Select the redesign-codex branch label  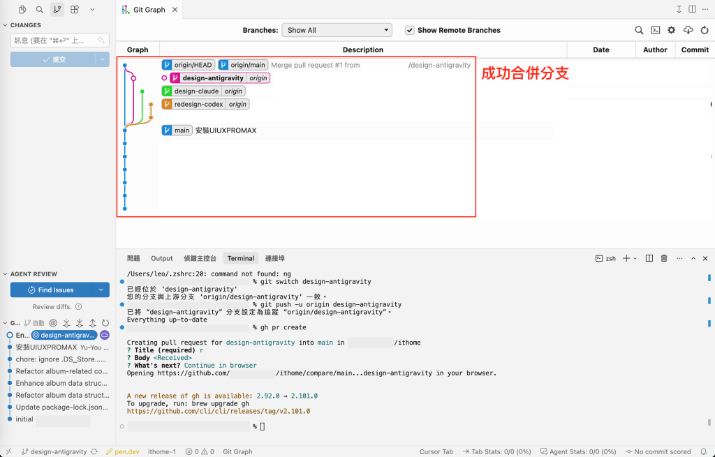[205, 105]
